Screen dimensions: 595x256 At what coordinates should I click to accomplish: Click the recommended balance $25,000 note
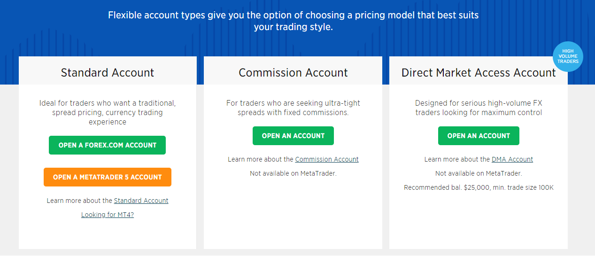tap(479, 187)
